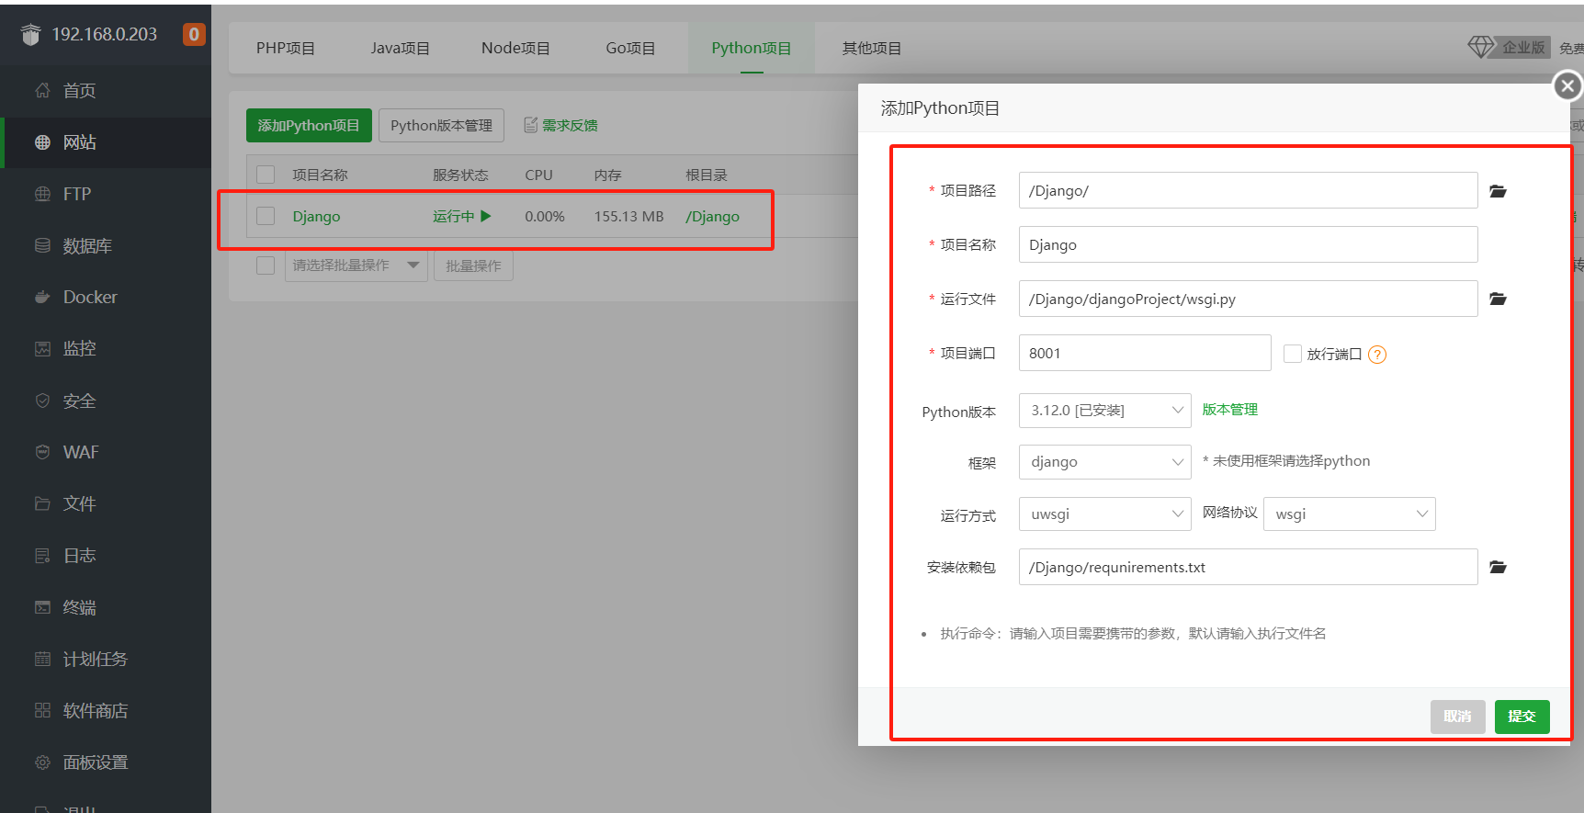This screenshot has width=1584, height=813.
Task: Open the 框架 django dropdown
Action: [x=1104, y=462]
